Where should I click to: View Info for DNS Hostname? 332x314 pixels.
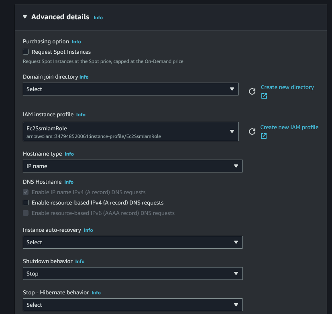[x=69, y=182]
